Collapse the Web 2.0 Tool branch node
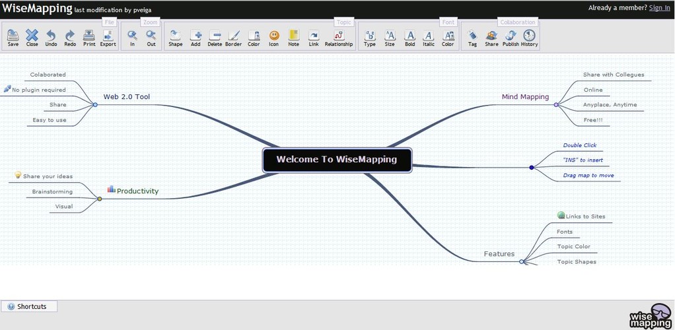This screenshot has width=675, height=330. [x=95, y=104]
